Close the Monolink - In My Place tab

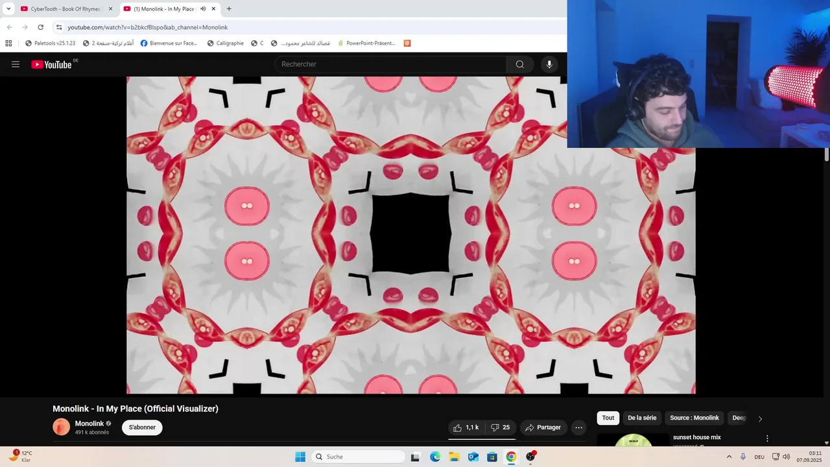(x=213, y=9)
